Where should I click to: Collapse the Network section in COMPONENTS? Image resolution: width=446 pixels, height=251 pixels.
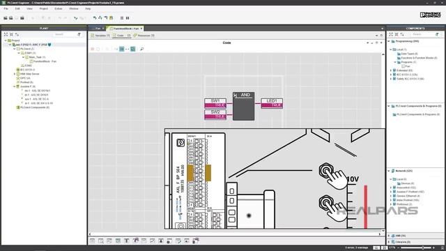pyautogui.click(x=389, y=171)
